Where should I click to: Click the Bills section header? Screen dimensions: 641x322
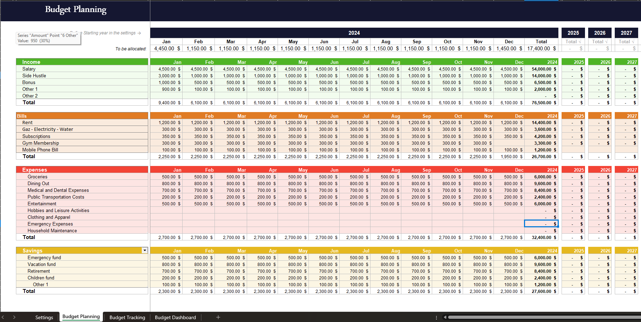[82, 116]
